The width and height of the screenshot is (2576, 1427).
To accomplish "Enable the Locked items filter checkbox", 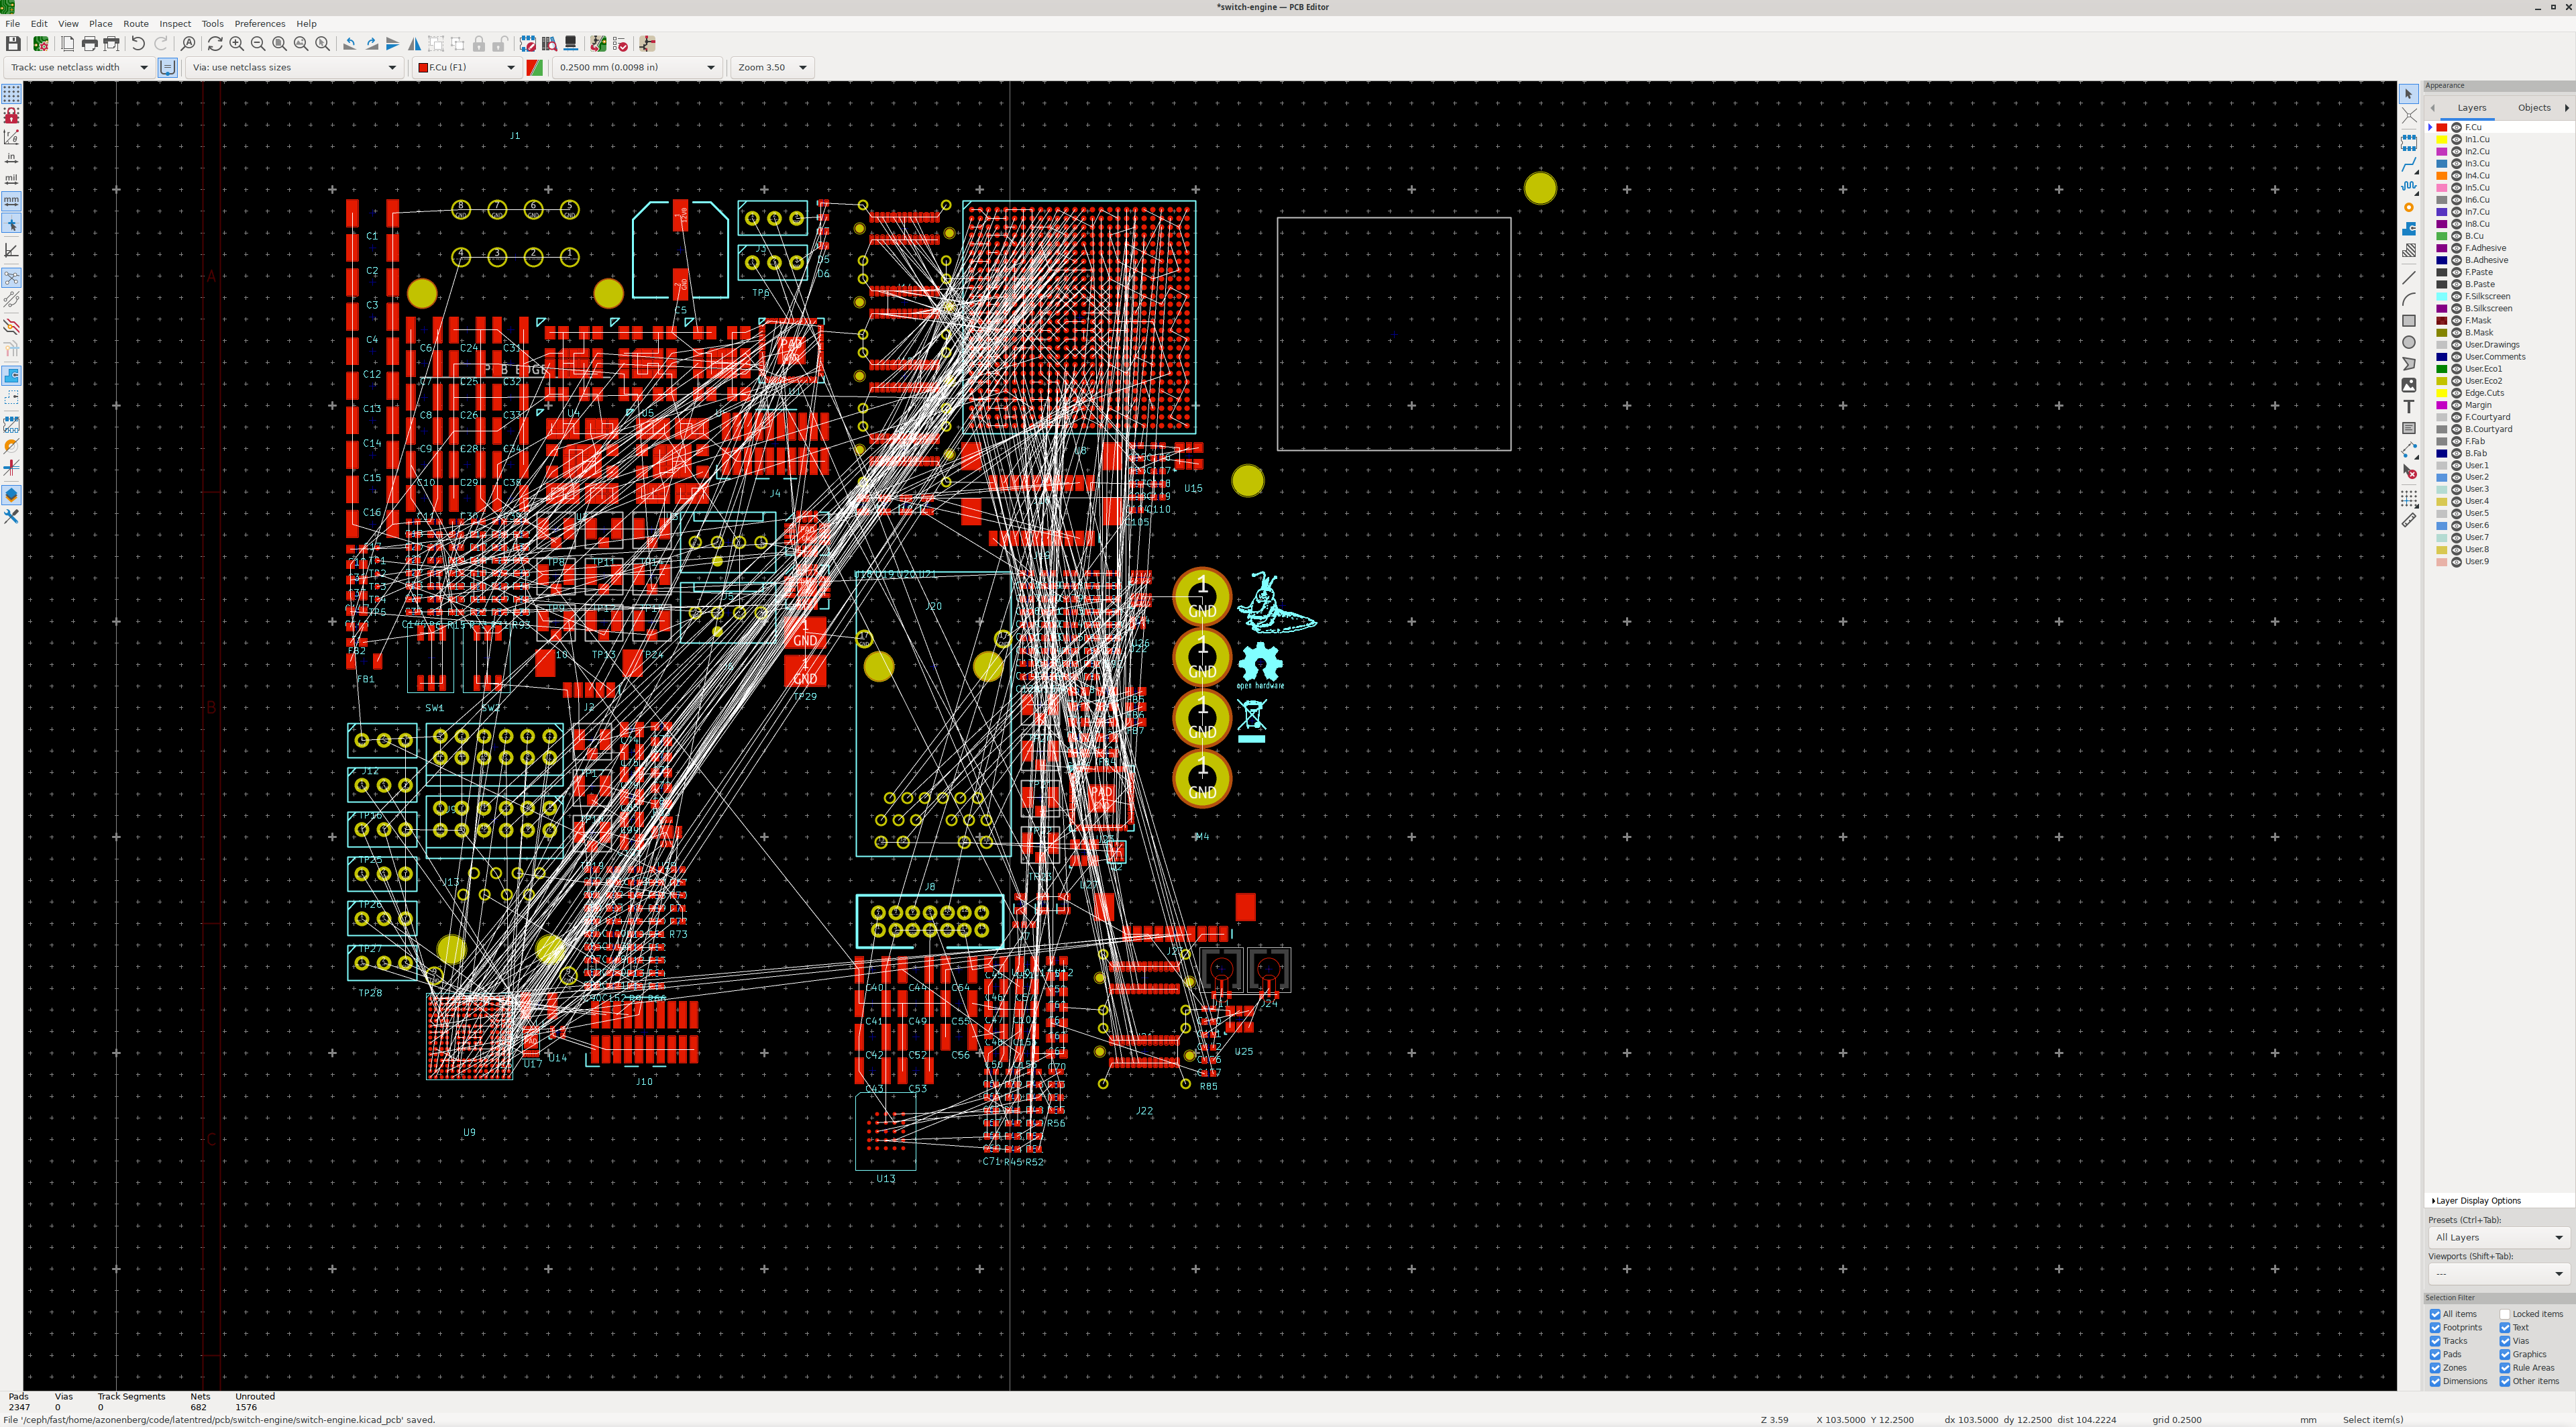I will pos(2505,1314).
